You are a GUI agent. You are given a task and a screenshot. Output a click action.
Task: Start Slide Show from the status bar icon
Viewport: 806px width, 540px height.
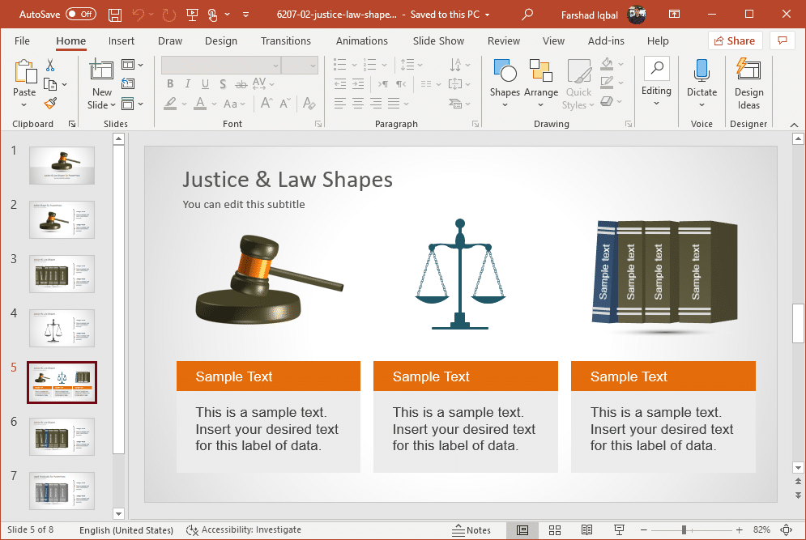tap(620, 530)
